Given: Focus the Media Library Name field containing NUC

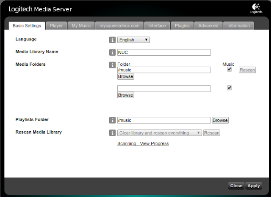Looking at the screenshot, I should (x=164, y=52).
